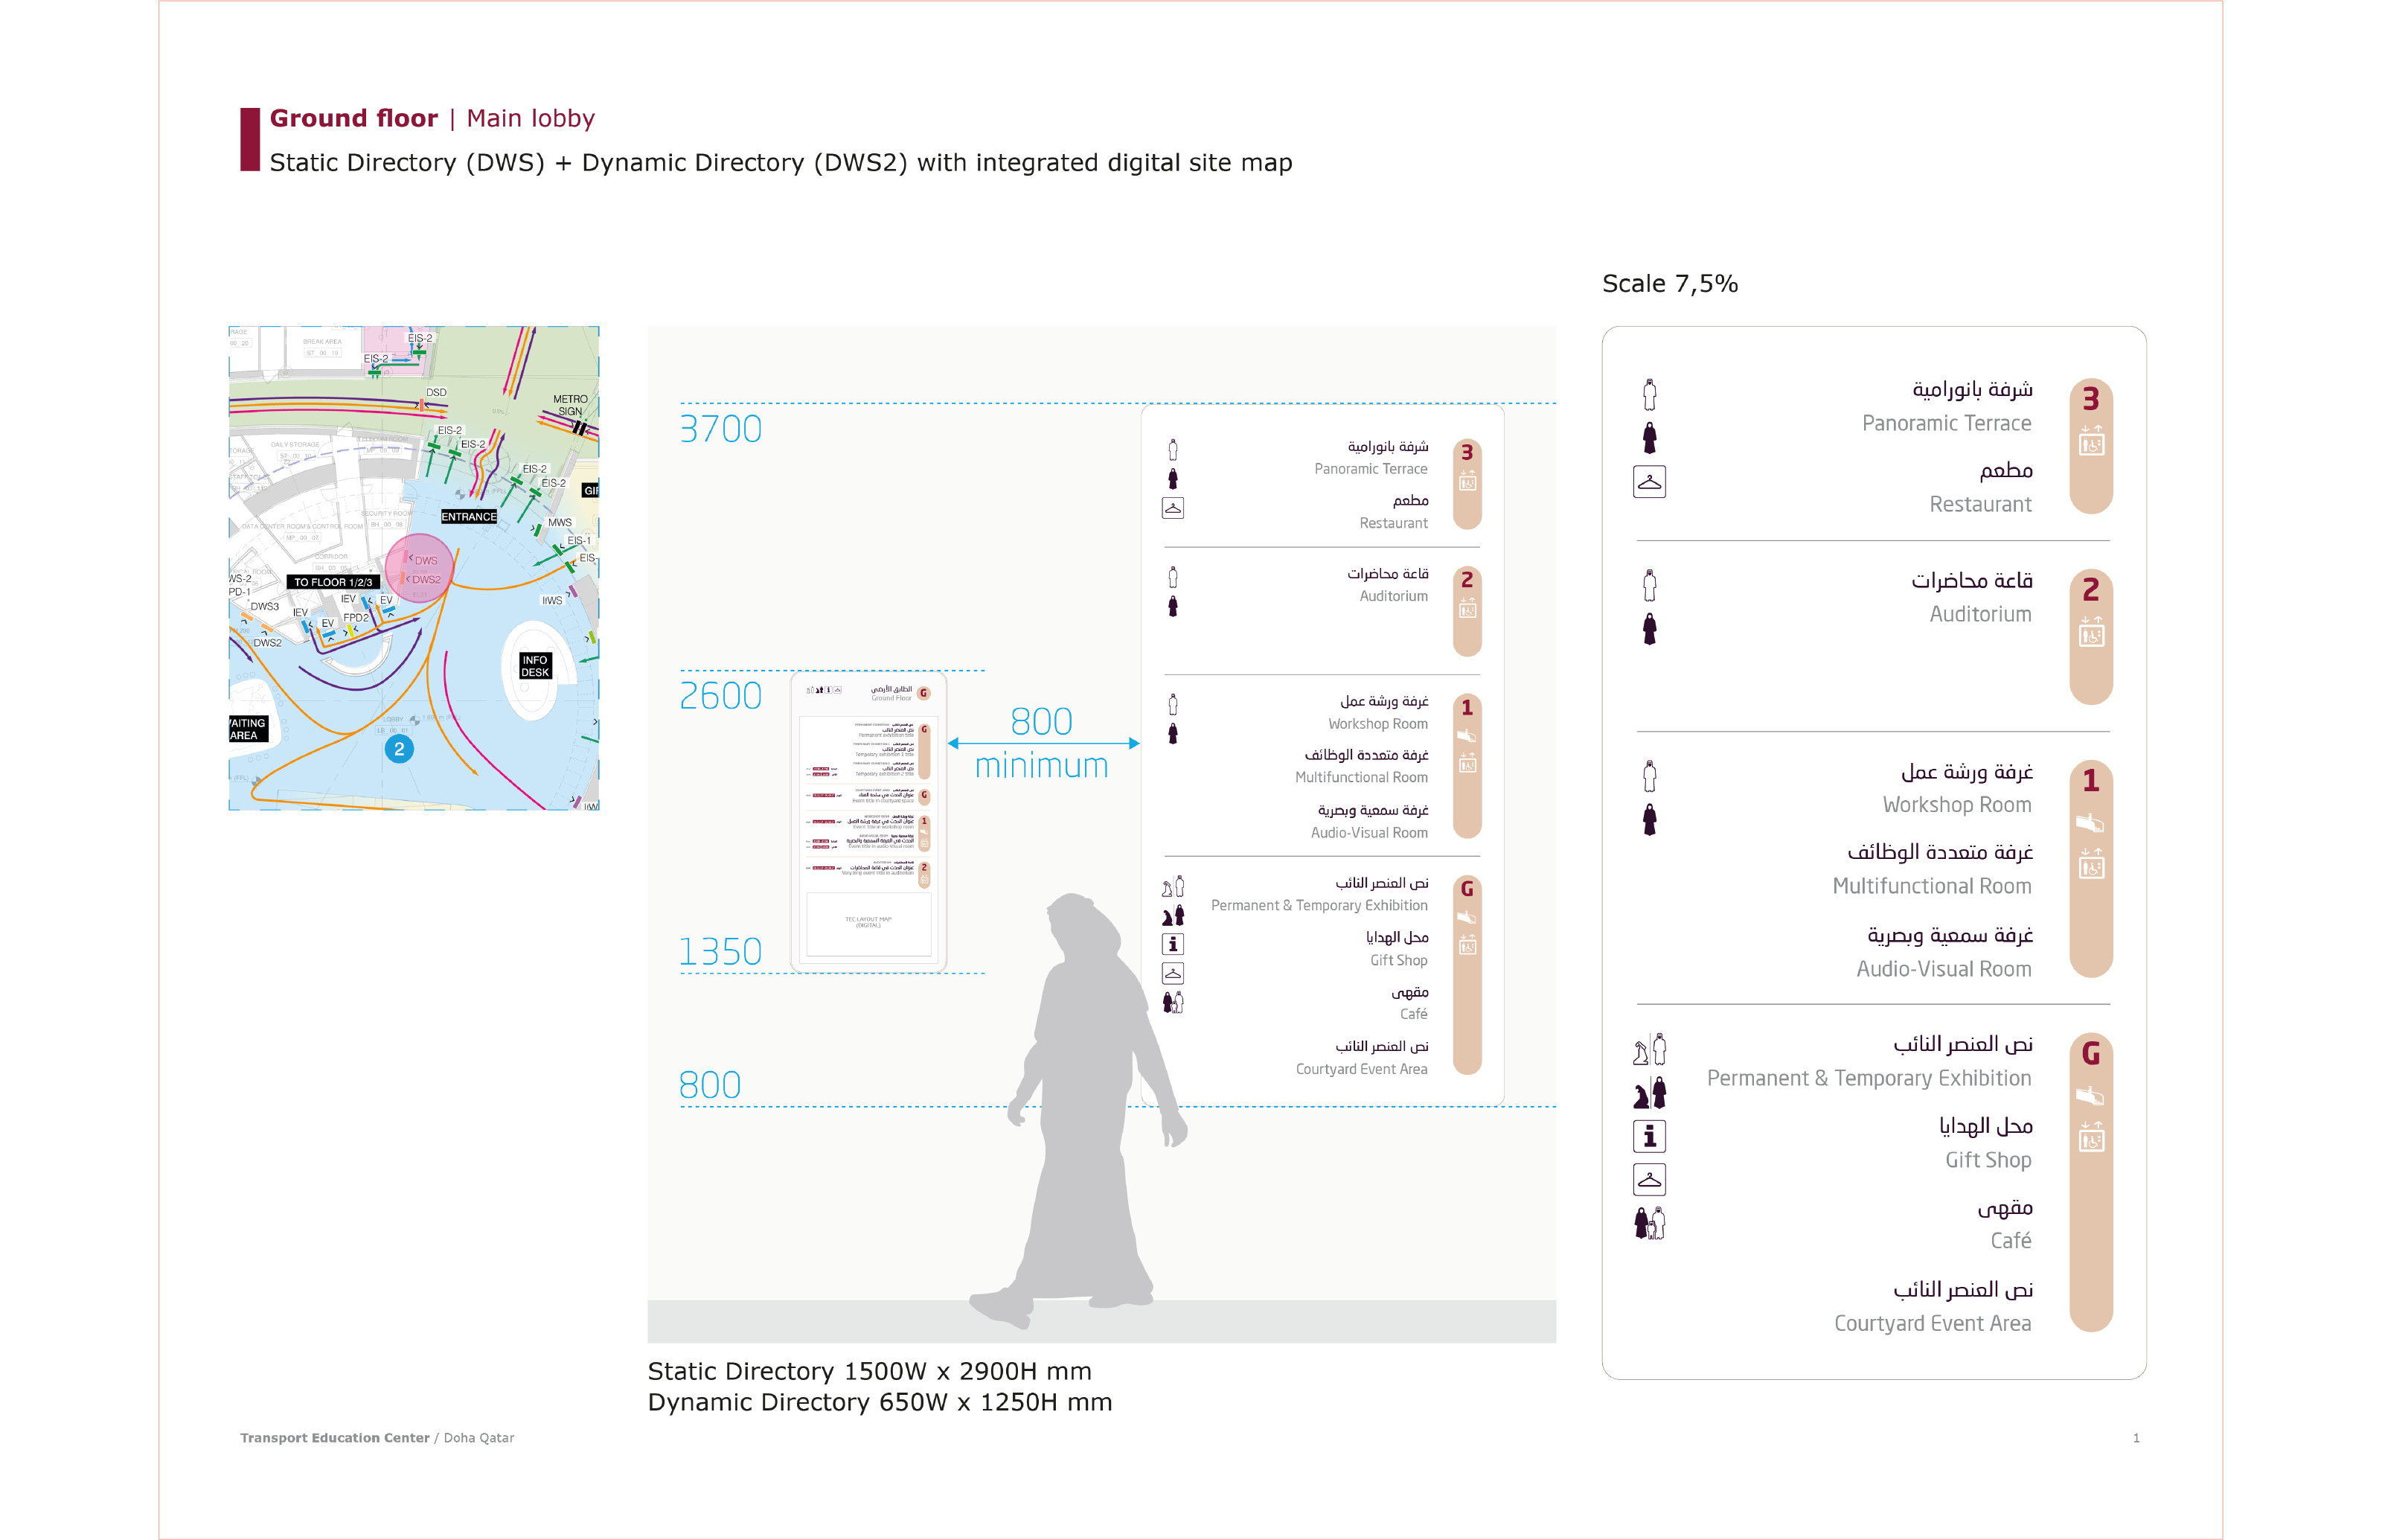The height and width of the screenshot is (1540, 2382).
Task: Click the women's restroom icon beside Workshop Room in large panel
Action: pyautogui.click(x=1649, y=820)
